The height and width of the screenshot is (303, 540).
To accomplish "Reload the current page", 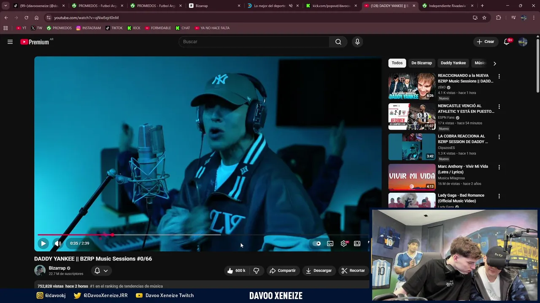I will click(x=26, y=18).
